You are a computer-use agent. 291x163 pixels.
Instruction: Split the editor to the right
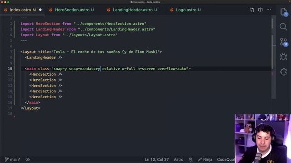[261, 10]
